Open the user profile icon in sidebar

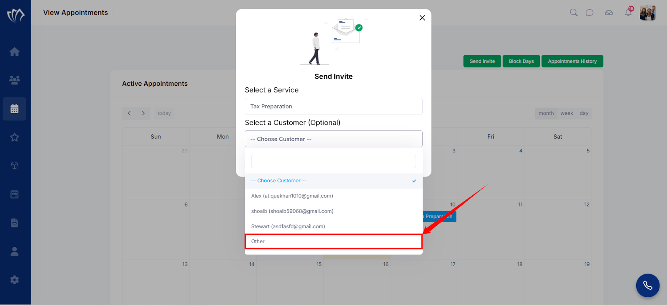point(15,251)
